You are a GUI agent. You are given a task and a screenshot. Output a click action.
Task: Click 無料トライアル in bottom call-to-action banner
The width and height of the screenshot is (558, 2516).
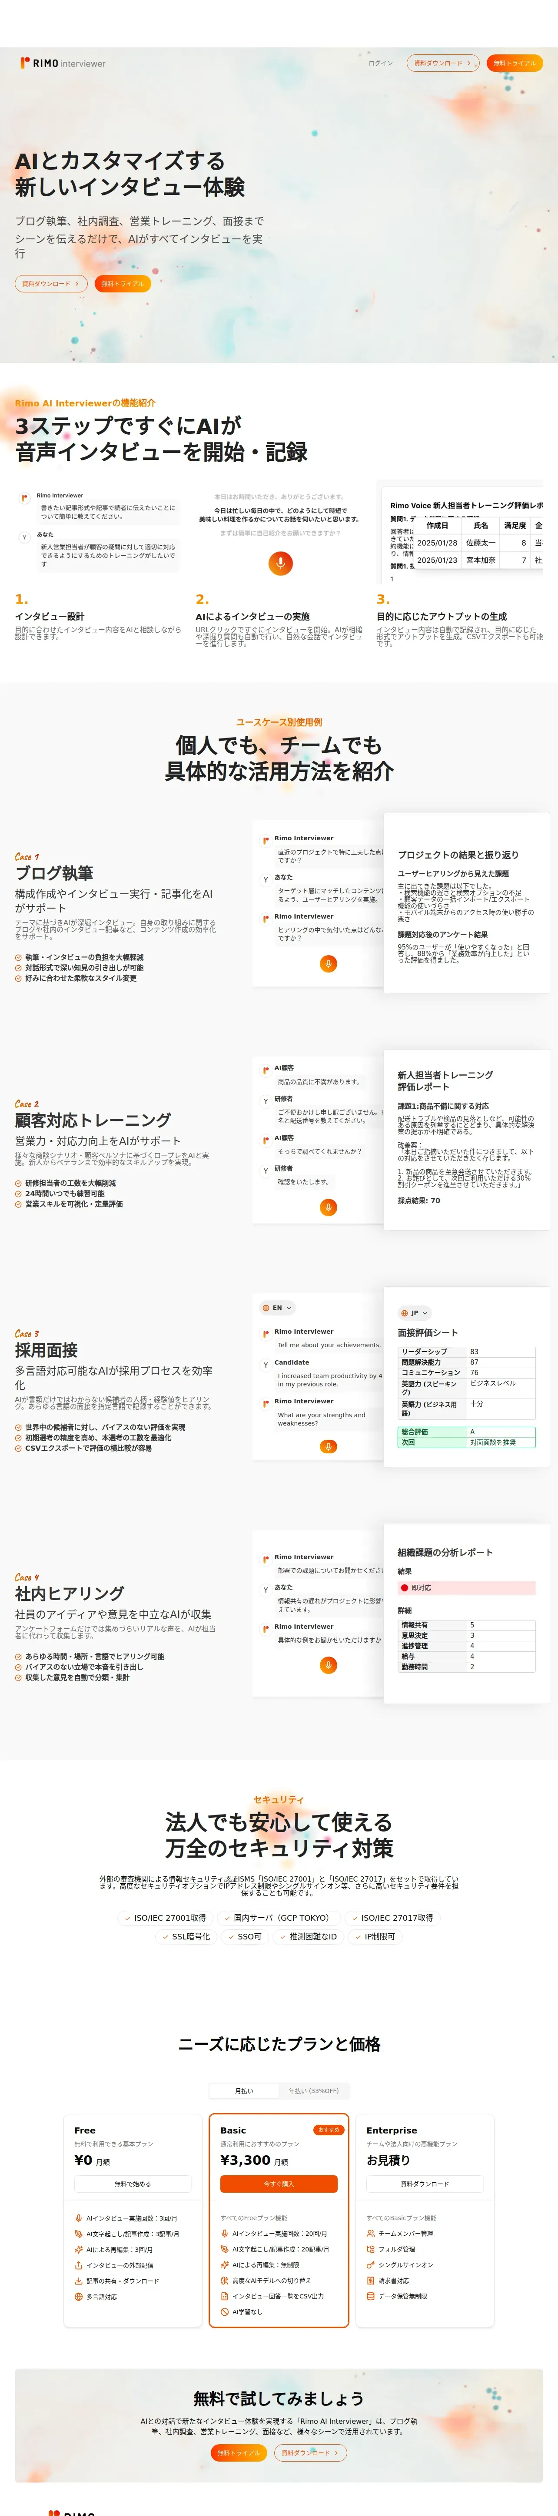pos(239,2452)
